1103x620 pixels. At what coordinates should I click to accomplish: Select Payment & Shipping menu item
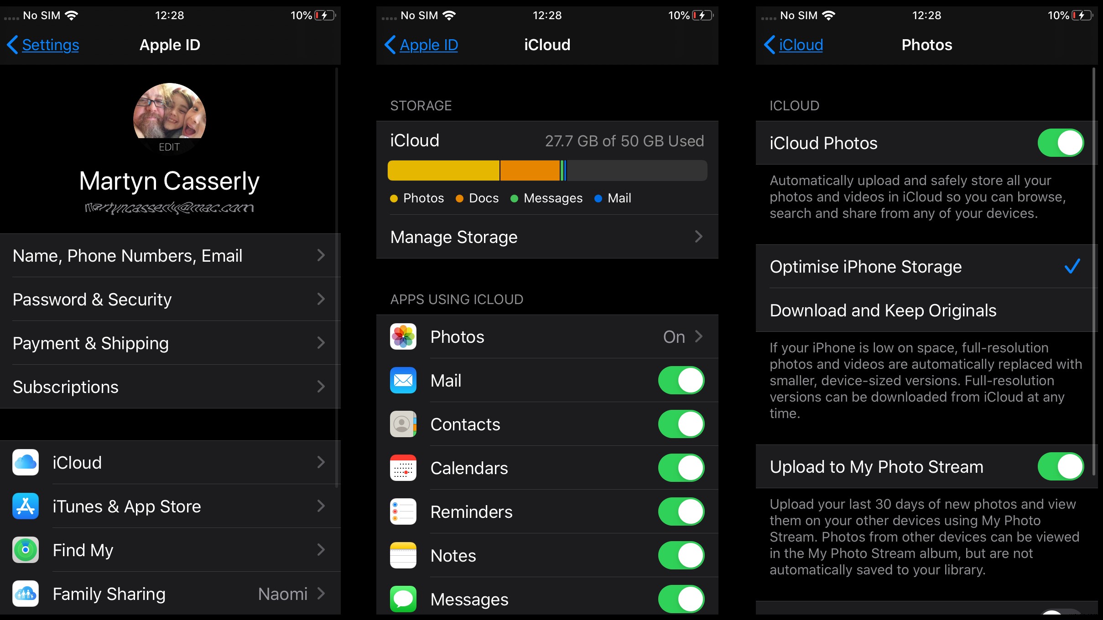pos(171,344)
